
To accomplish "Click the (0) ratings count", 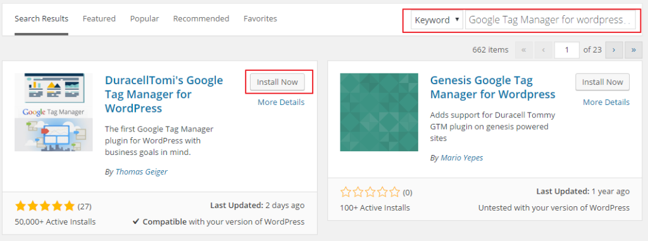I will pos(408,192).
